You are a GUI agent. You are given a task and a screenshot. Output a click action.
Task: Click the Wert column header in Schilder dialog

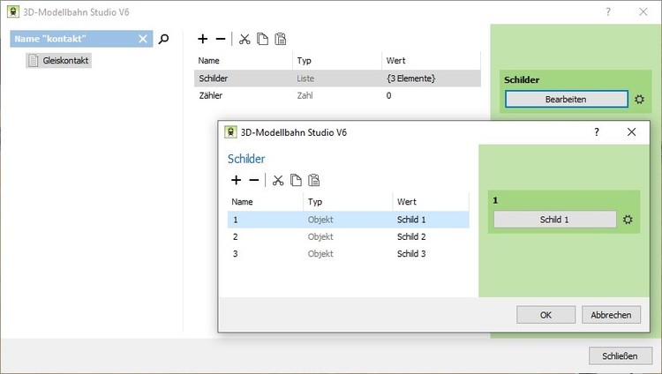pos(431,202)
